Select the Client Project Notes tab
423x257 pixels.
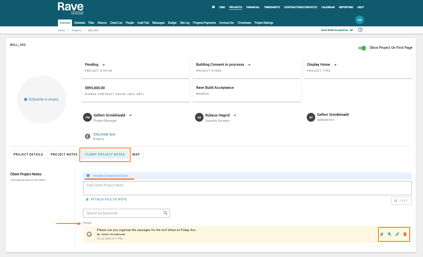click(x=105, y=155)
